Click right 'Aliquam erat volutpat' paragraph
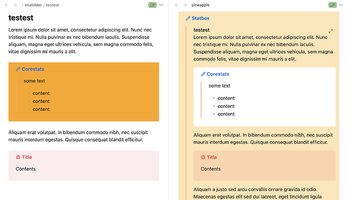The width and height of the screenshot is (348, 200). [x=263, y=139]
